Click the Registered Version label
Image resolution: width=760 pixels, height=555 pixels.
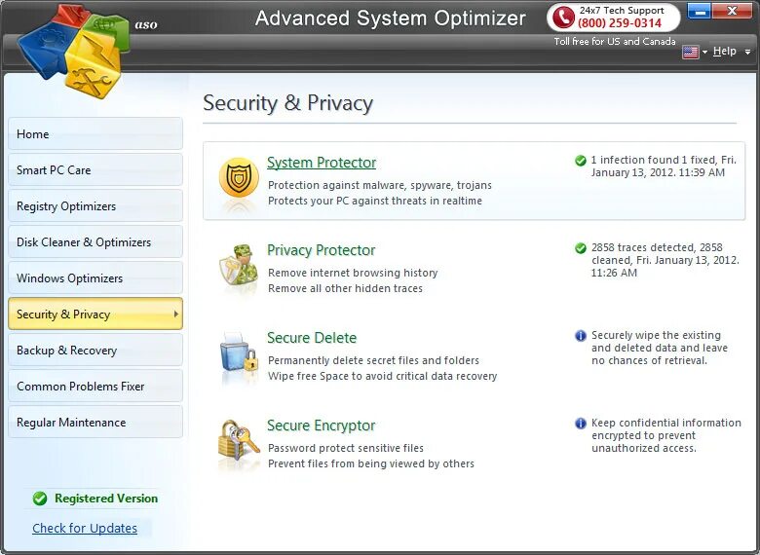106,499
